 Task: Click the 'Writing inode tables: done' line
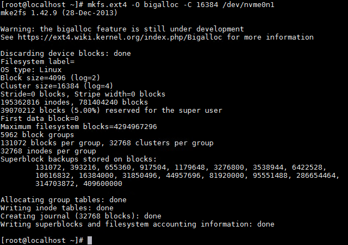coord(57,208)
